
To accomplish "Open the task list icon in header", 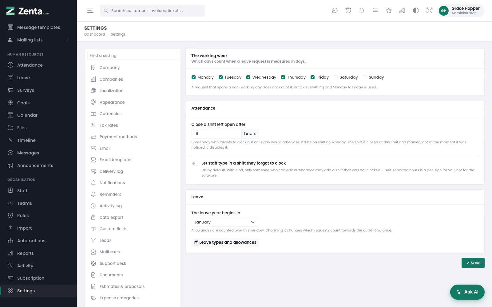I will coord(375,11).
